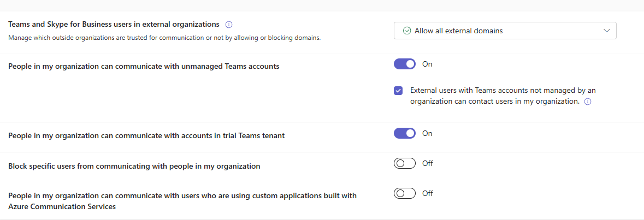Click 'accounts in trial Teams tenant' label
This screenshot has height=220, width=644.
[146, 135]
